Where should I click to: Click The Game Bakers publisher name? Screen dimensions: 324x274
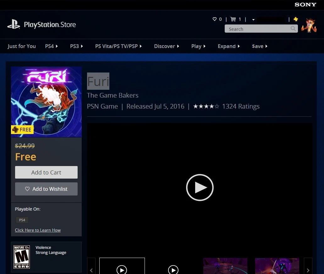pyautogui.click(x=113, y=95)
